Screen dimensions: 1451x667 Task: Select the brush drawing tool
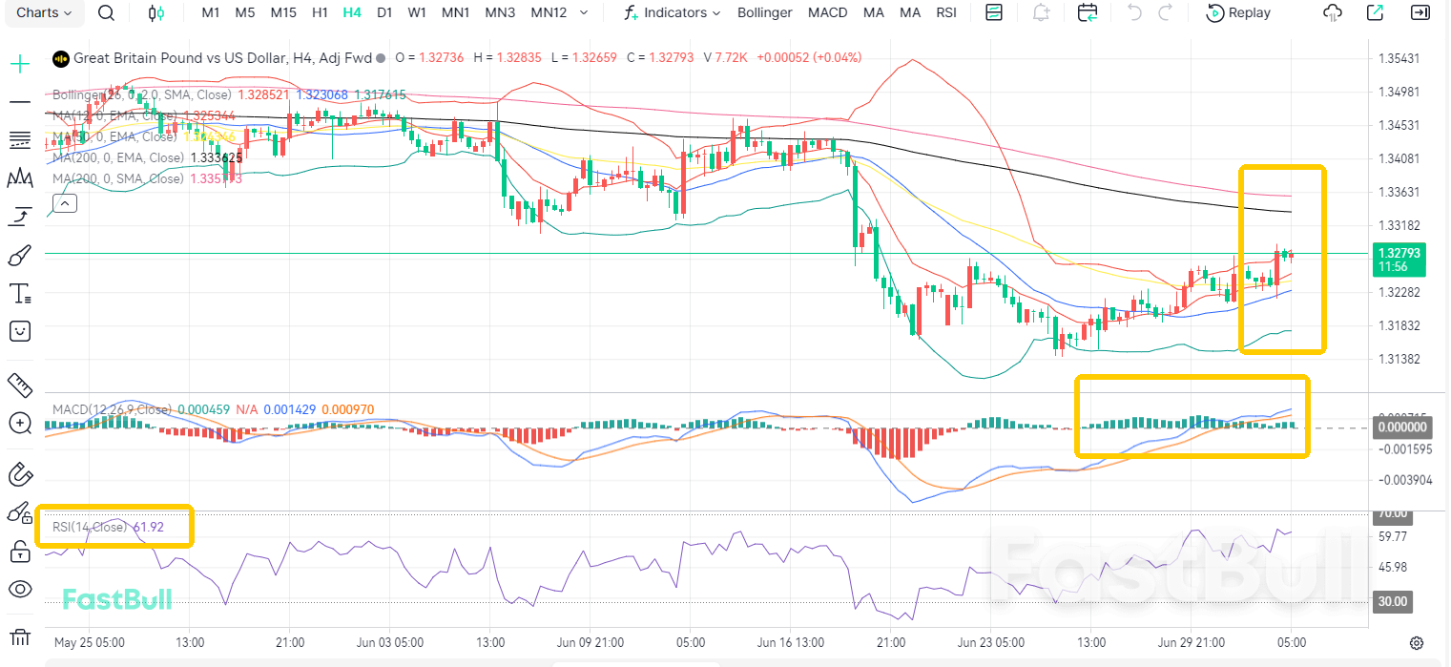point(19,255)
